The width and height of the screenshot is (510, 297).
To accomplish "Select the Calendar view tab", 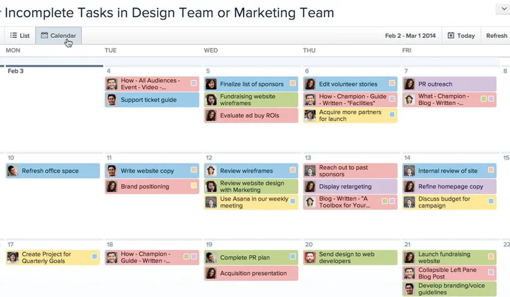I will pos(59,36).
